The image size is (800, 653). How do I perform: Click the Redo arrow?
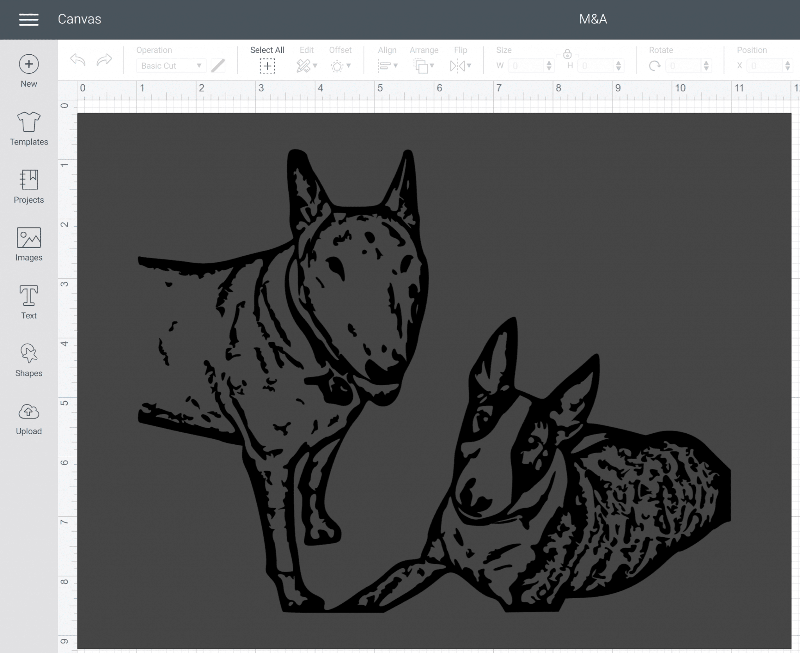click(x=103, y=59)
